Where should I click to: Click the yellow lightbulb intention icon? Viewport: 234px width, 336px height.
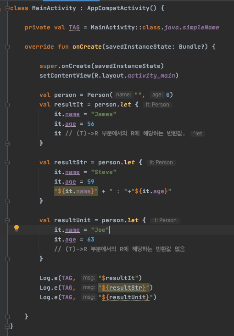point(17,229)
